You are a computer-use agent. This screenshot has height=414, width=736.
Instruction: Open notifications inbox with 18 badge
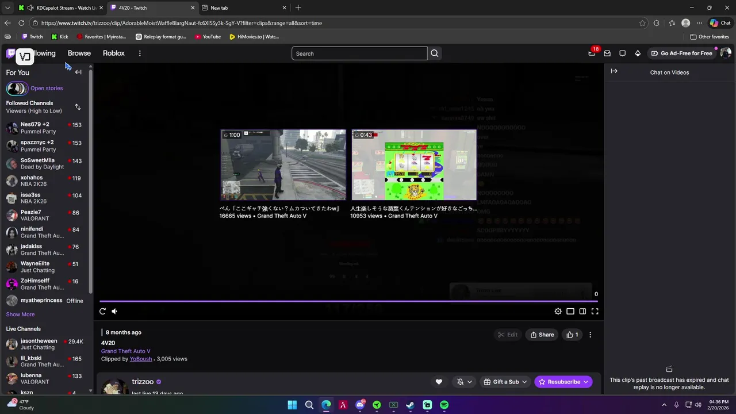coord(592,53)
